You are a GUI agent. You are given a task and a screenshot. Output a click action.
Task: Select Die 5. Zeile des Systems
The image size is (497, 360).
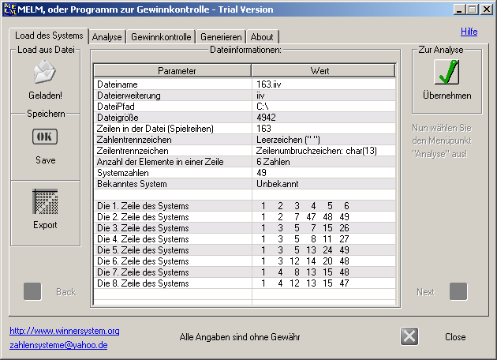tap(173, 250)
